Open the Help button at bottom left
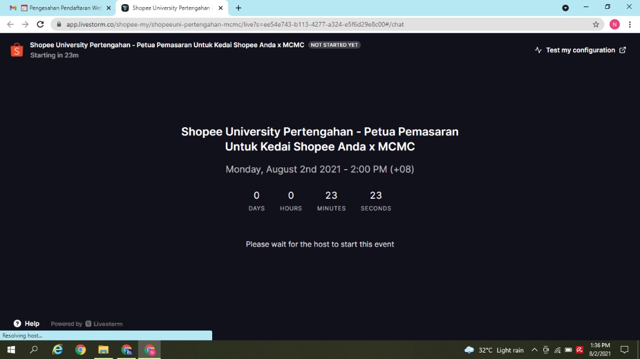The image size is (640, 359). (x=27, y=324)
